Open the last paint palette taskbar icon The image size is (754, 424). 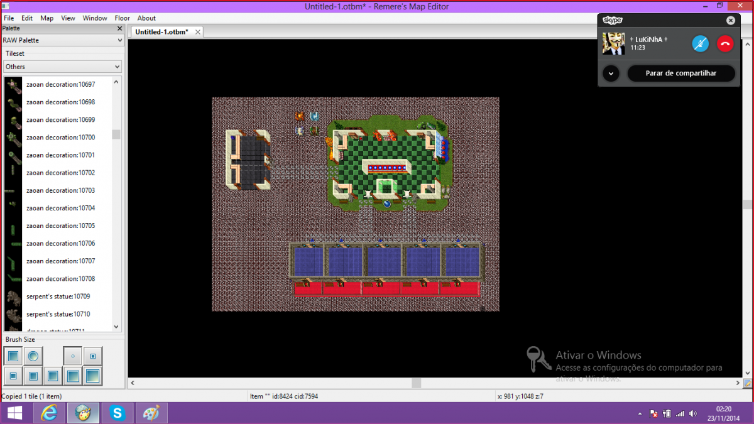click(x=151, y=413)
